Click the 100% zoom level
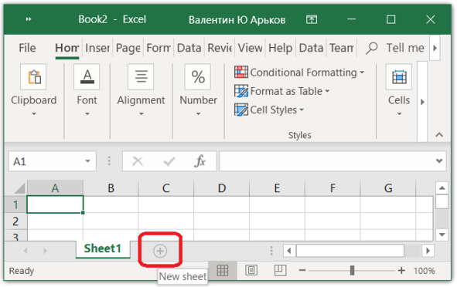 click(x=424, y=271)
